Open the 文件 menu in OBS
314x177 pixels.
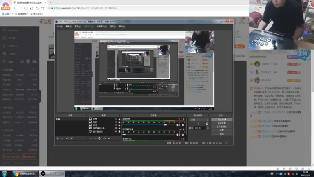click(60, 26)
